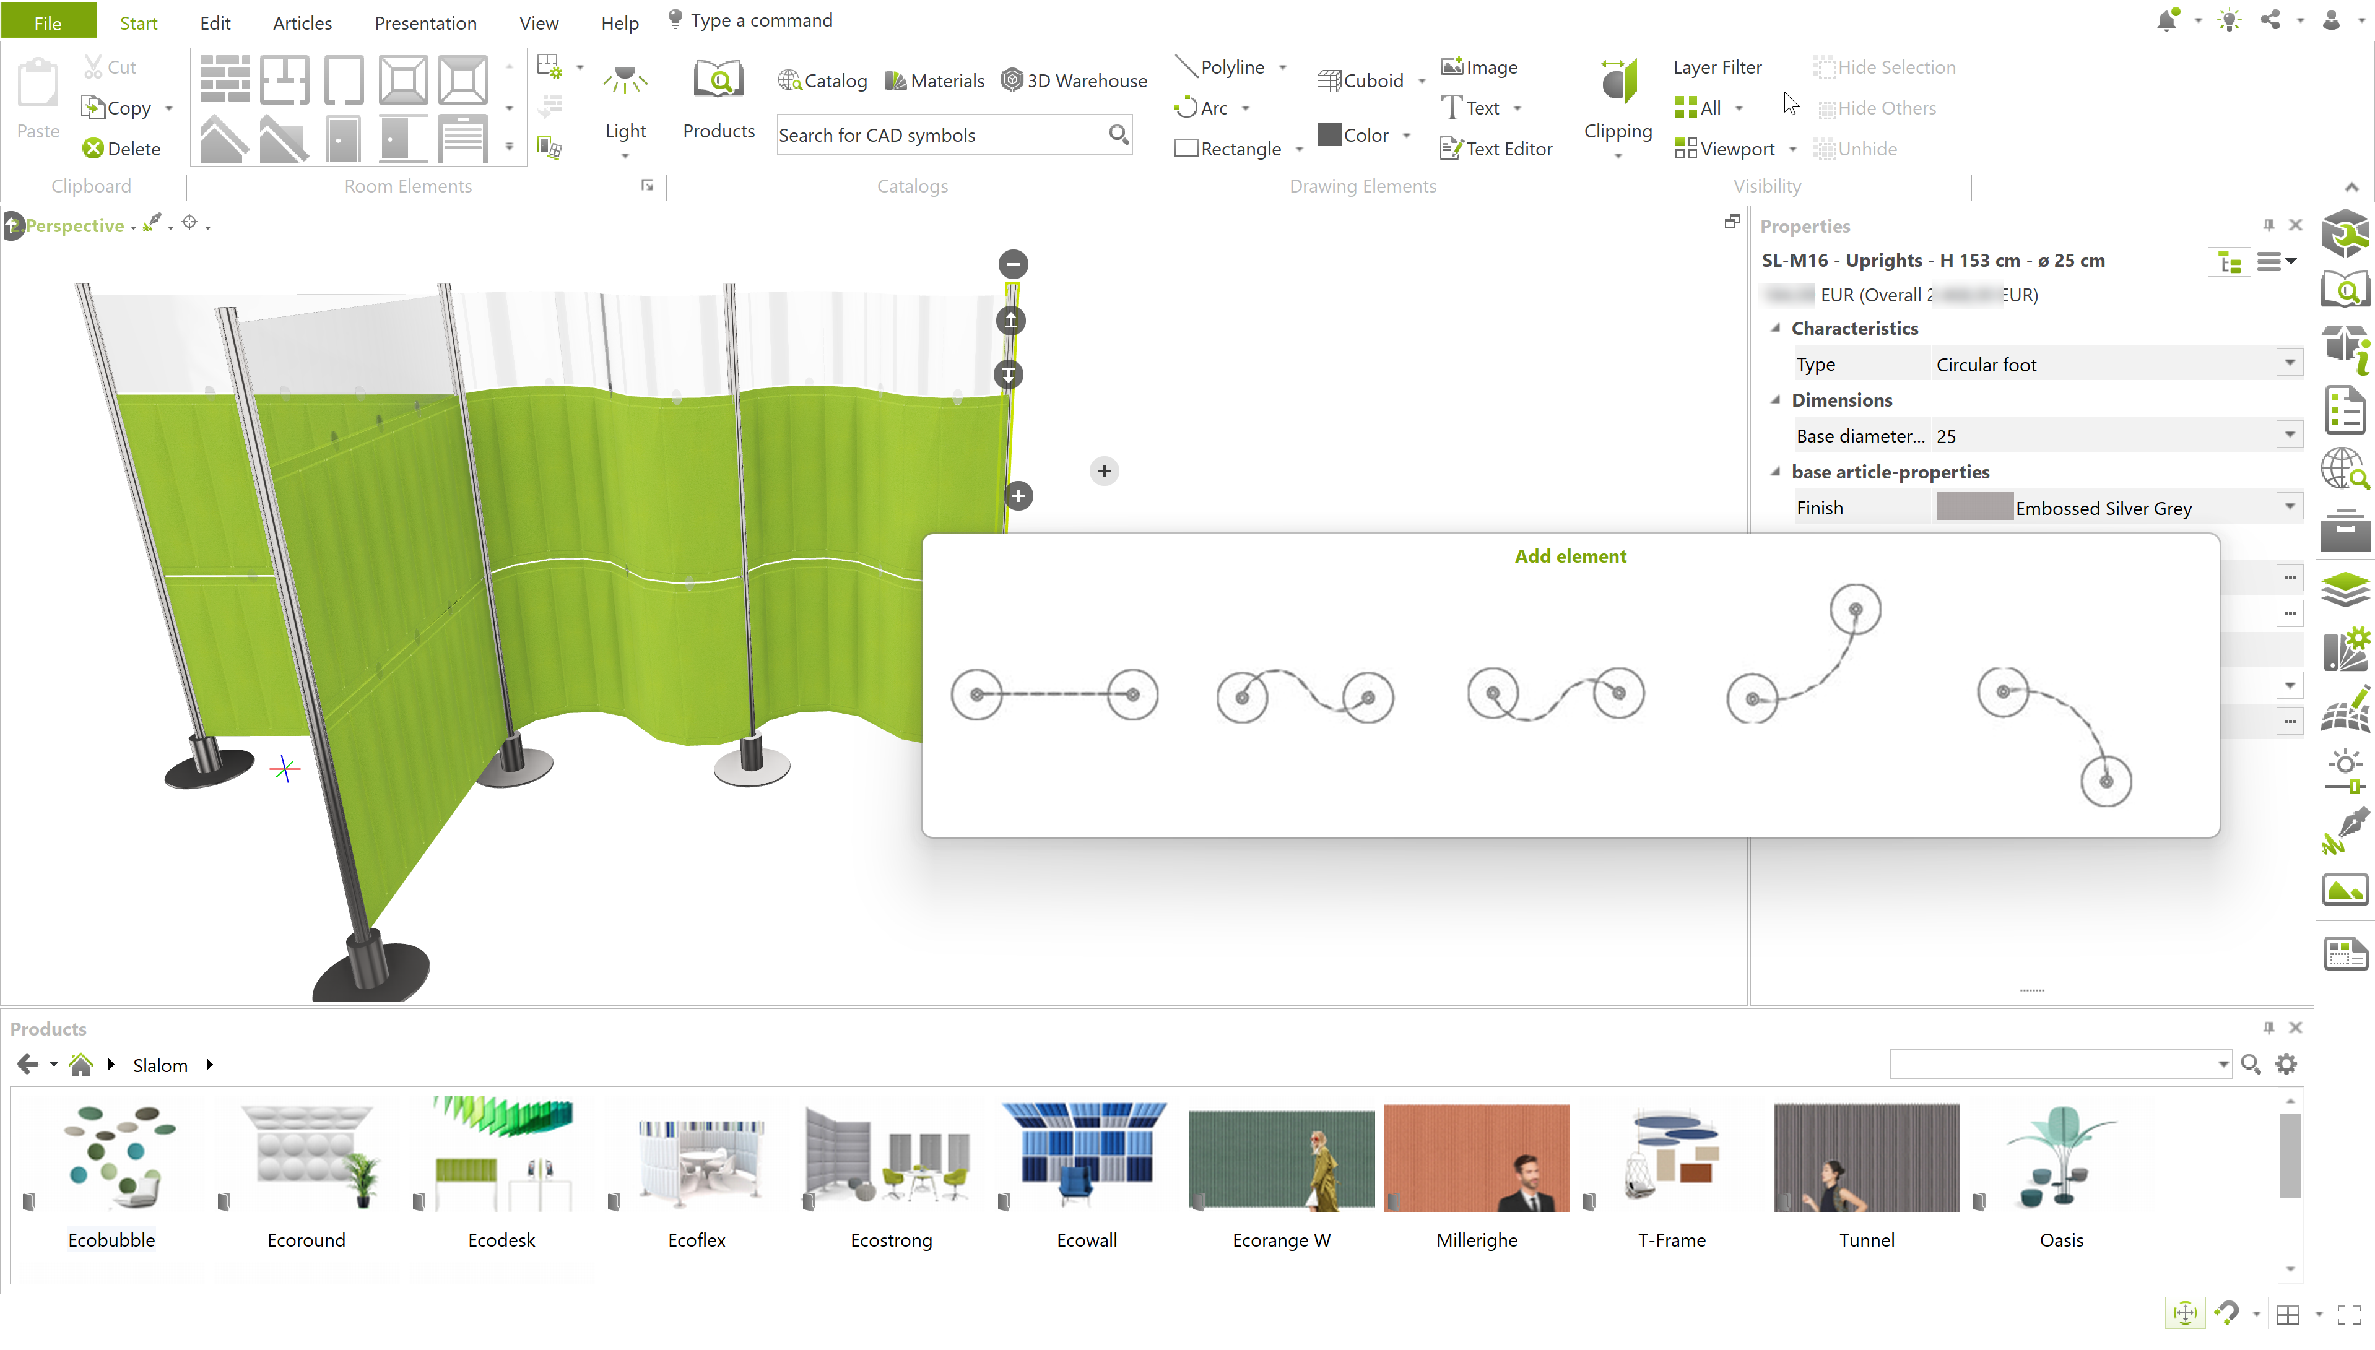The width and height of the screenshot is (2375, 1350).
Task: Click the Embossed Silver Grey finish swatch
Action: pos(1973,507)
